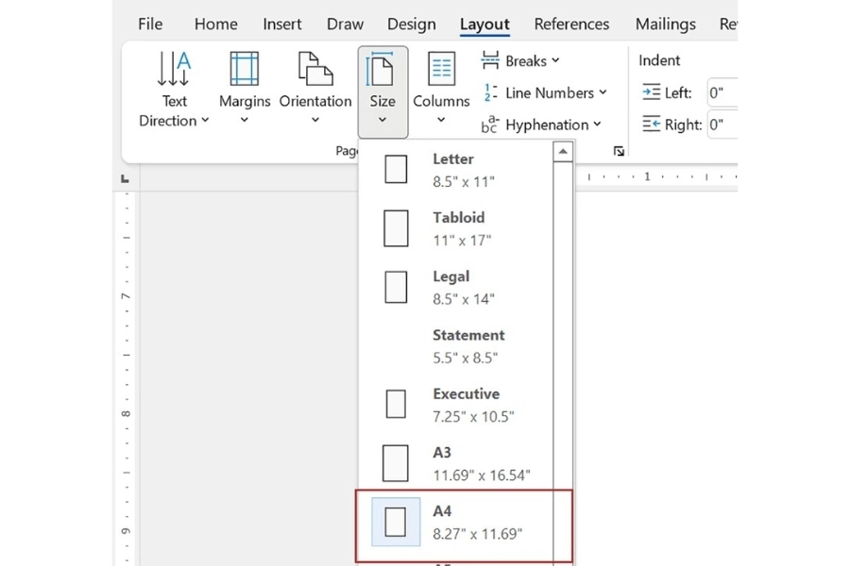Click the Line Numbers icon
The image size is (850, 566).
pyautogui.click(x=490, y=92)
